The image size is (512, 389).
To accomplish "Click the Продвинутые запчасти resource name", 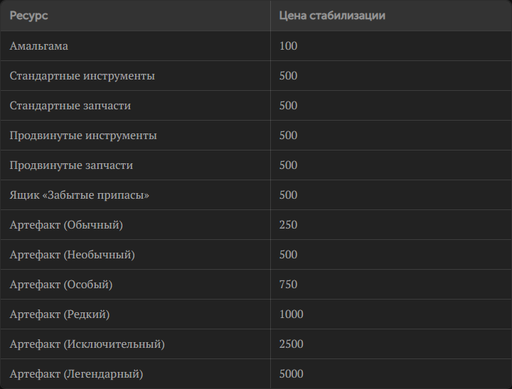I will (71, 165).
